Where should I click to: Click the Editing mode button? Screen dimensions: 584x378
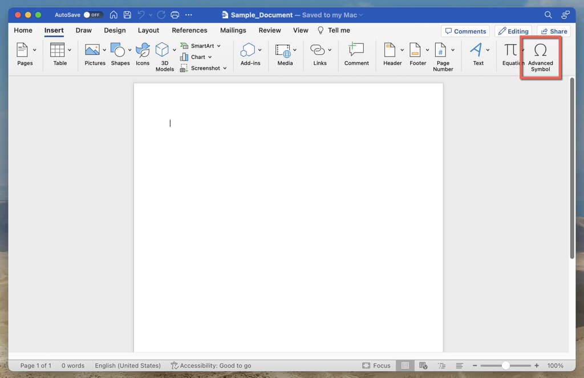pyautogui.click(x=513, y=31)
